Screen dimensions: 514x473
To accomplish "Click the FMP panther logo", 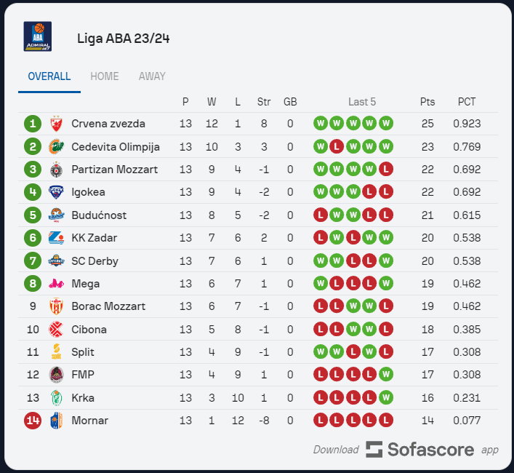I will tap(56, 375).
